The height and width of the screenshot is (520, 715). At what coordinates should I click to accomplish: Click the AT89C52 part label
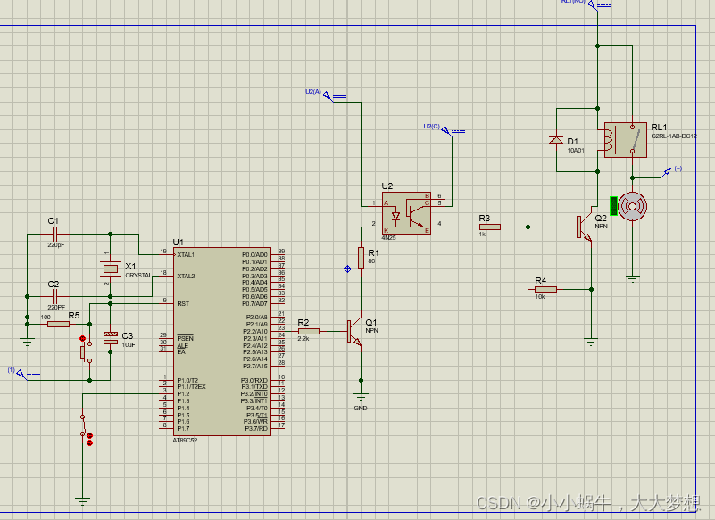point(185,441)
